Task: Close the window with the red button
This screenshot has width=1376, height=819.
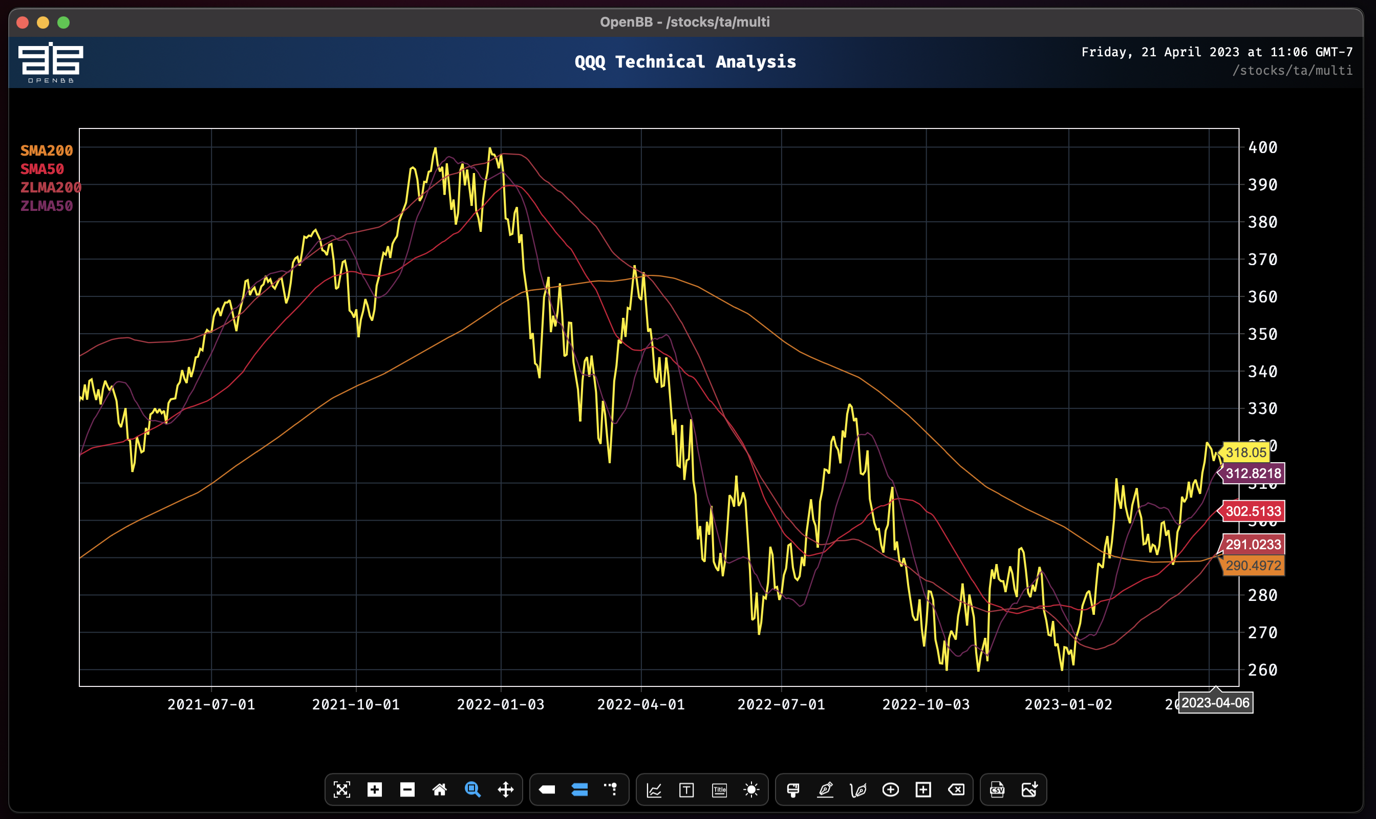Action: point(23,23)
